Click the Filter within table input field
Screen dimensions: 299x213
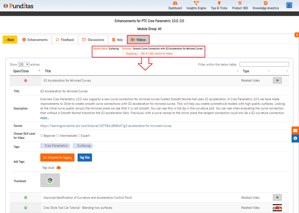264,64
